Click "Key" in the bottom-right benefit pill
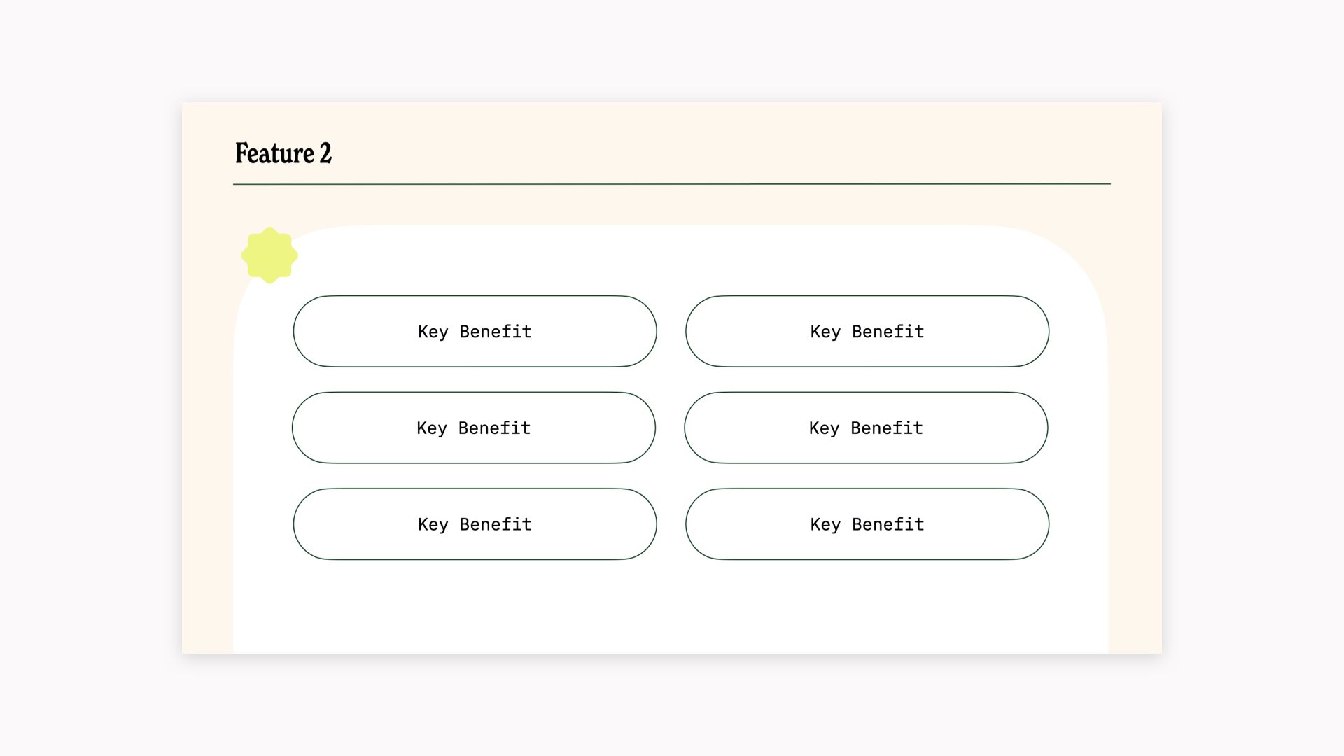The width and height of the screenshot is (1344, 756). point(825,525)
